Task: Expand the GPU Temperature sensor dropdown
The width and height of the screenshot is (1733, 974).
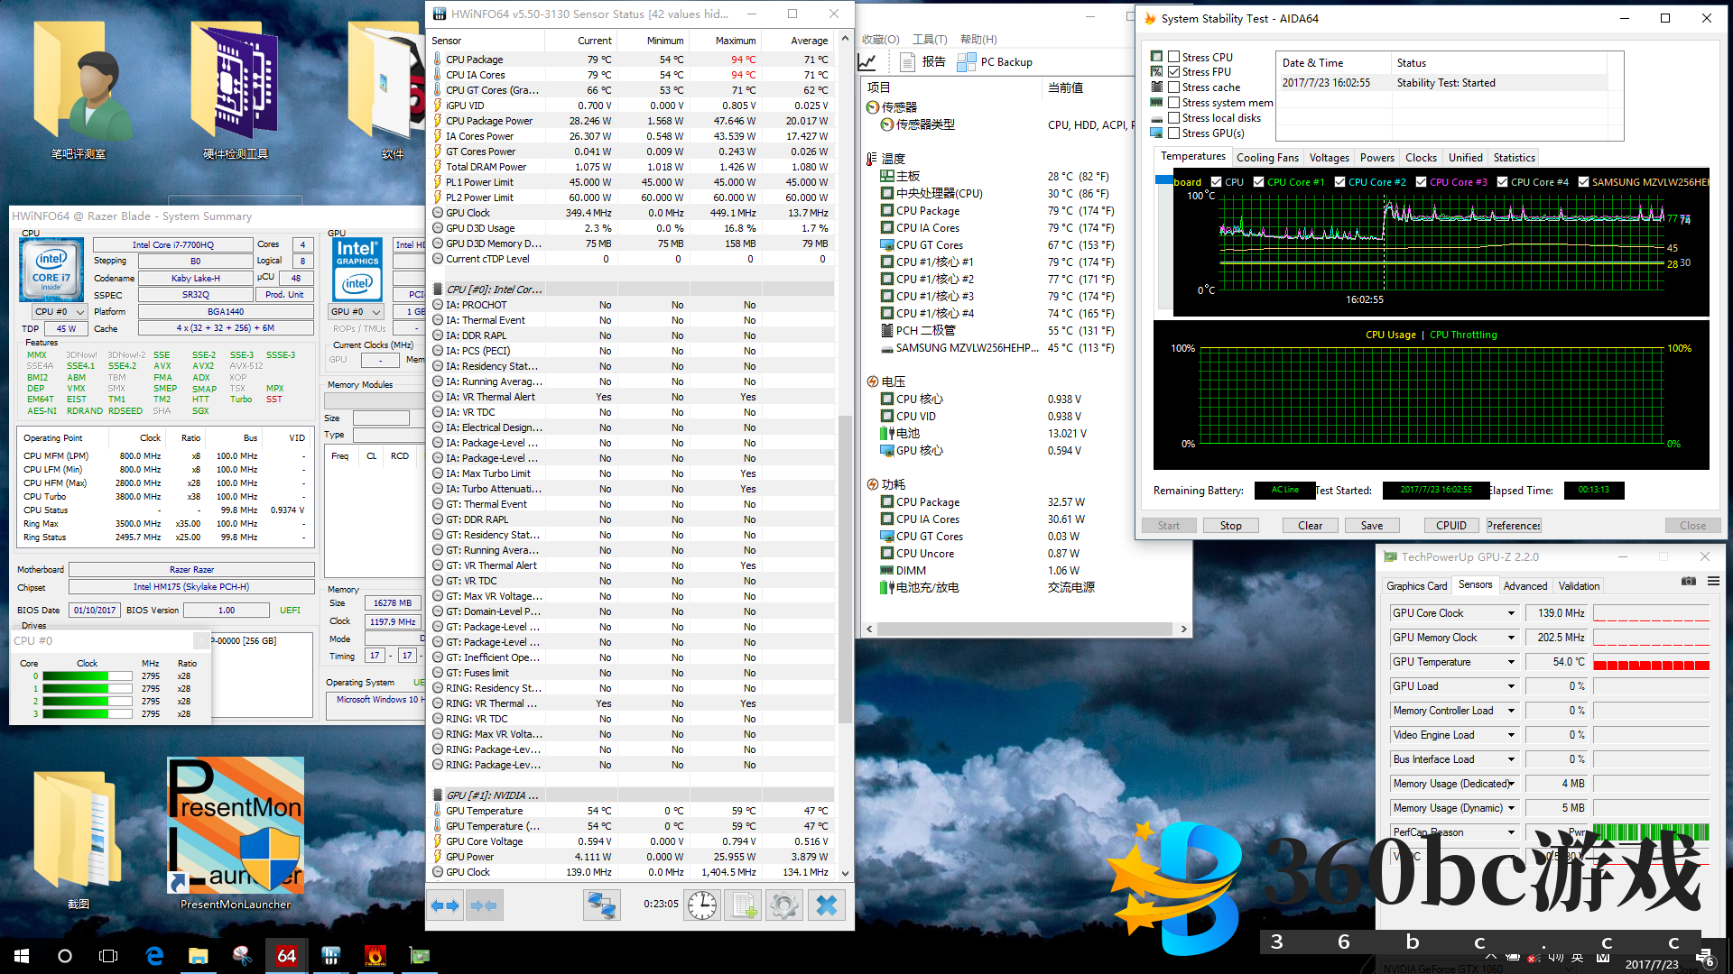Action: point(1511,662)
